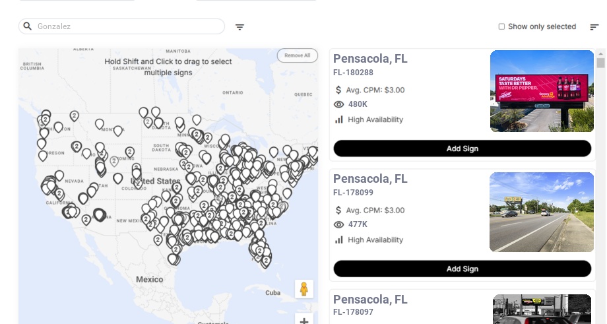This screenshot has height=324, width=607.
Task: Click the dollar icon on FL-180288 listing
Action: coord(339,90)
